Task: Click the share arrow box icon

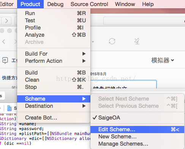Action: click(5, 61)
